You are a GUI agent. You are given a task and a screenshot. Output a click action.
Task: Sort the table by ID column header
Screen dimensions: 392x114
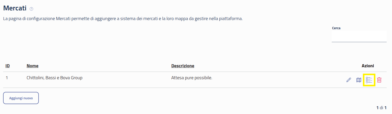coord(8,66)
